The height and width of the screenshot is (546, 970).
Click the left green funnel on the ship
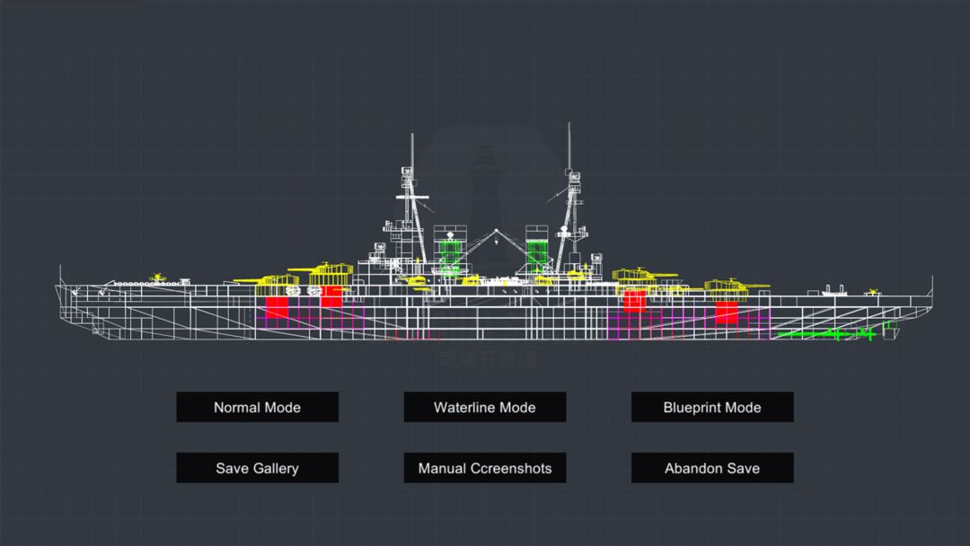[x=450, y=249]
